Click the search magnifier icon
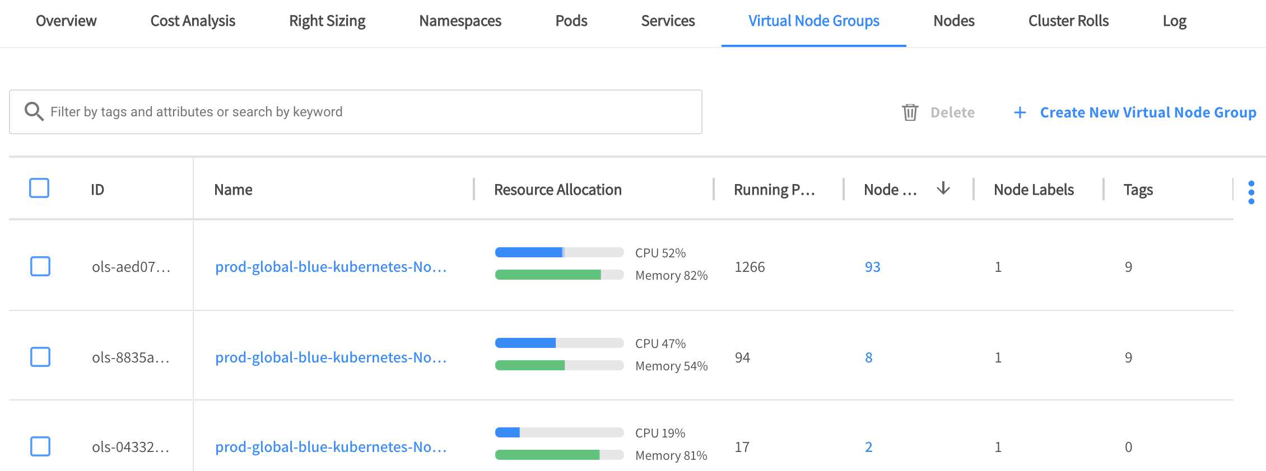The image size is (1266, 471). pyautogui.click(x=34, y=112)
